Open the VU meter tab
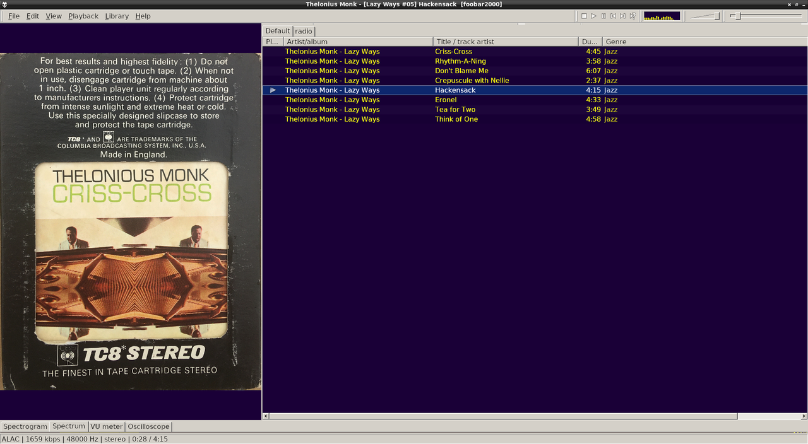 pos(107,426)
